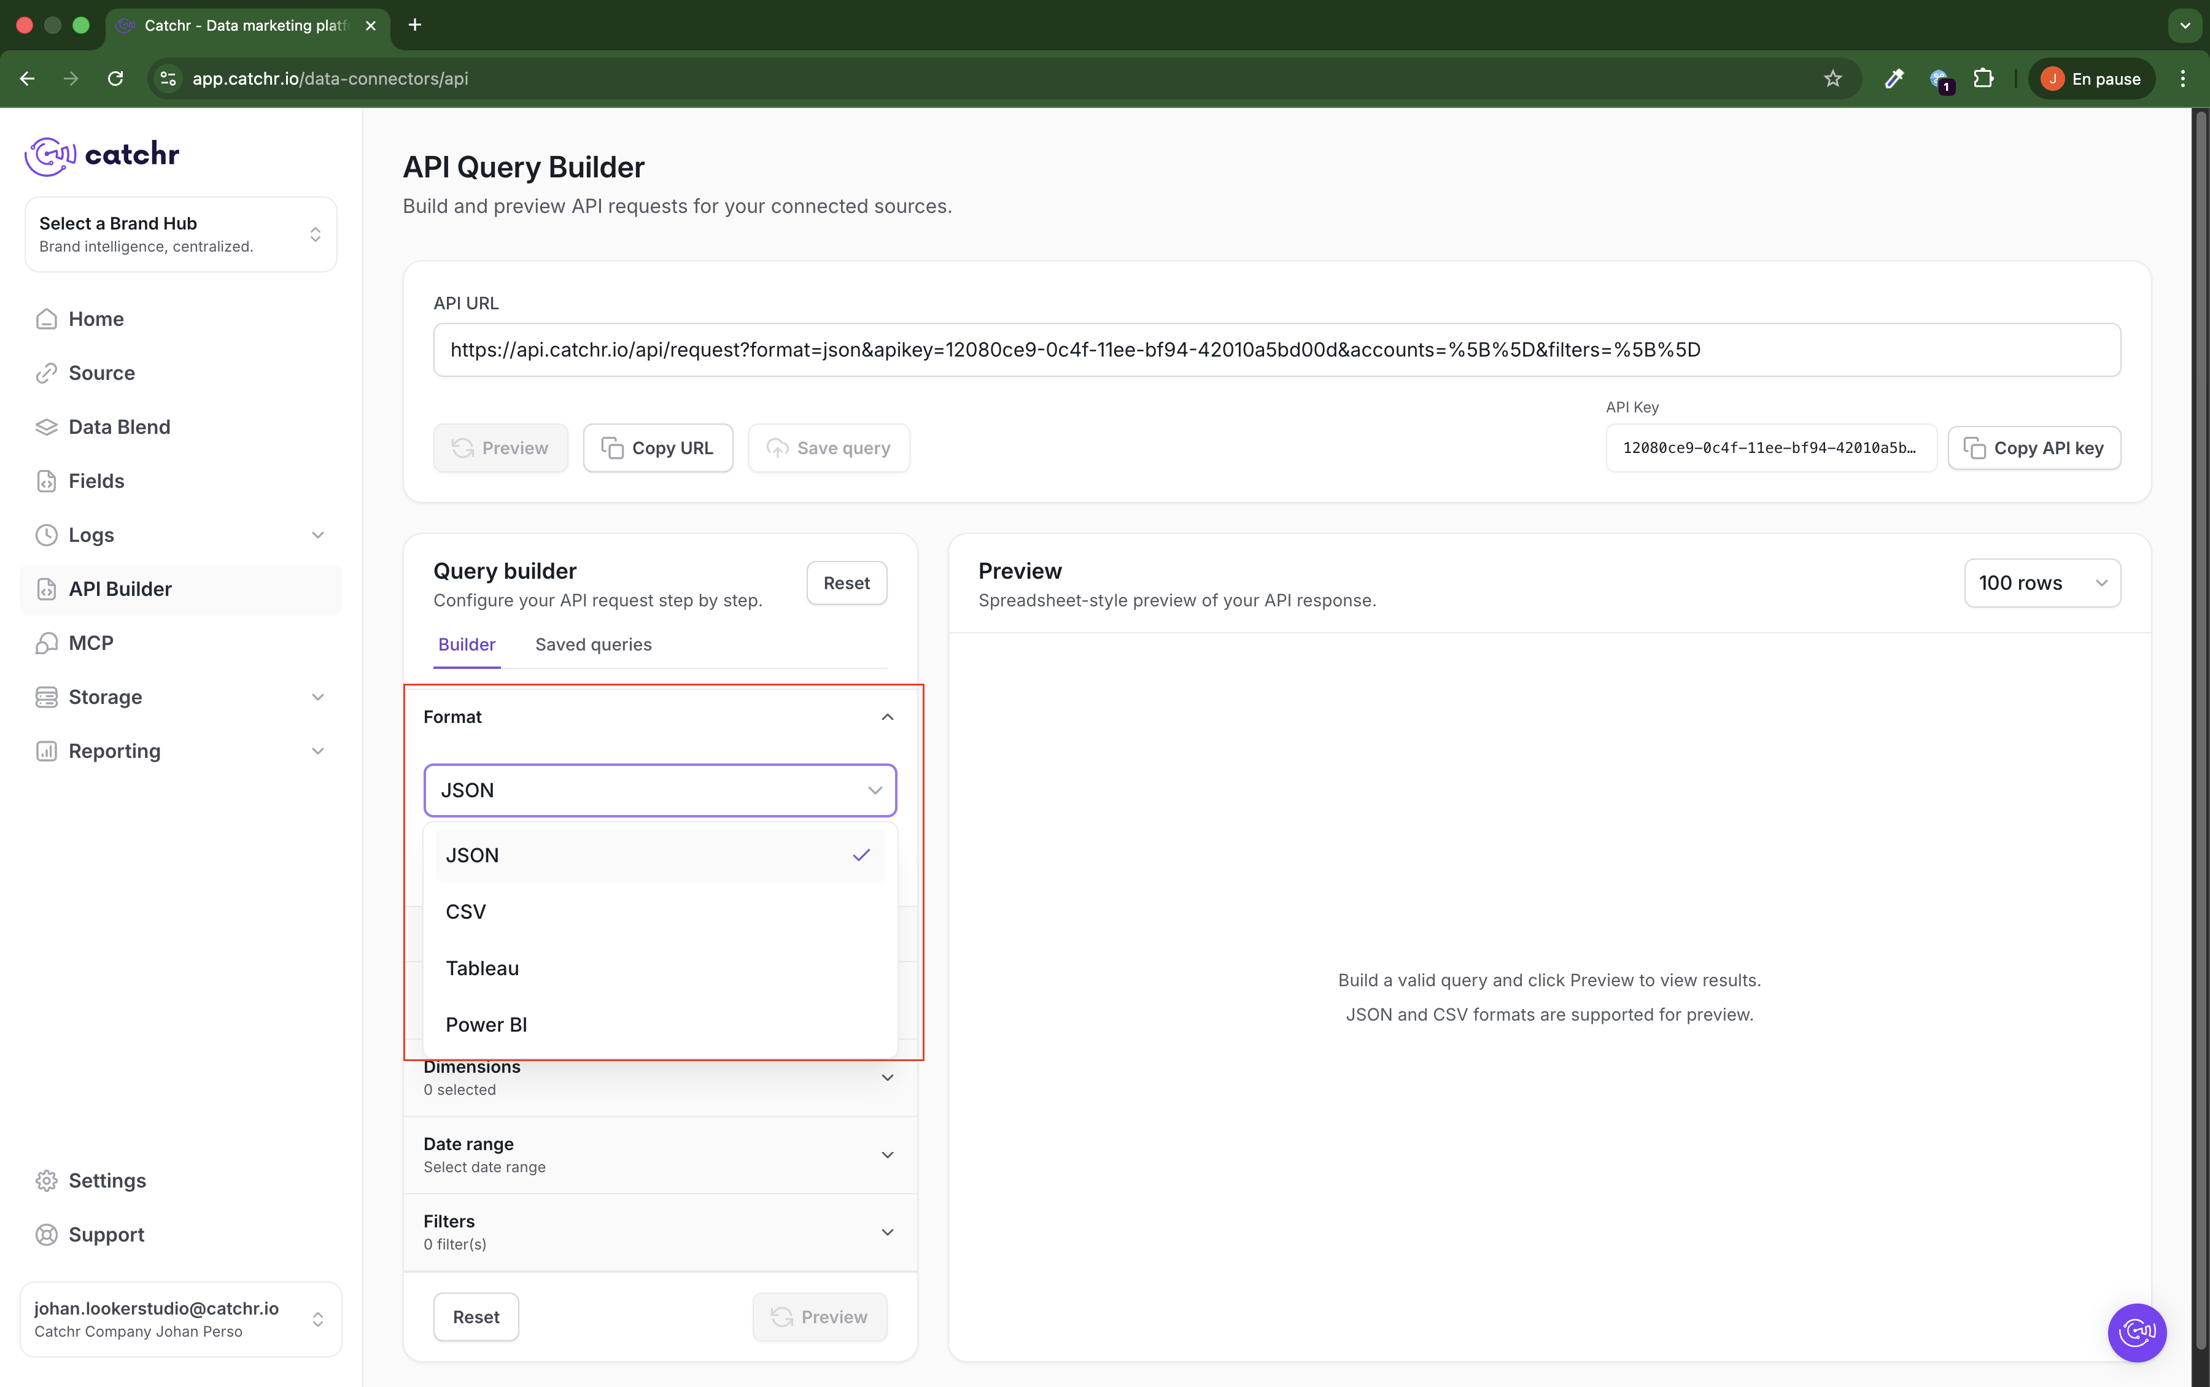Viewport: 2210px width, 1387px height.
Task: Open the Fields sidebar entry
Action: [96, 481]
